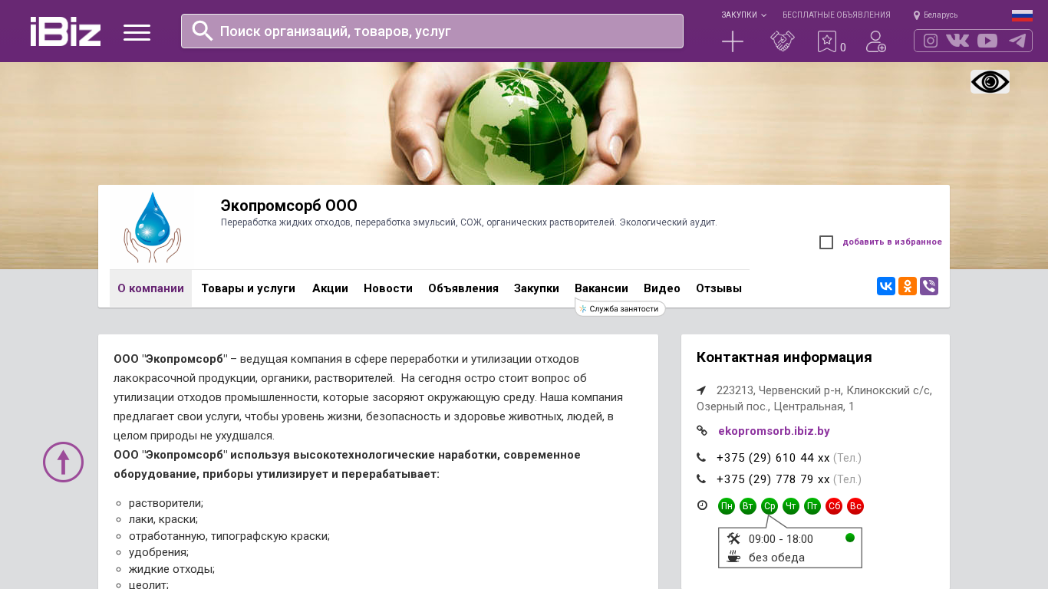Select Saturday (Сб) schedule day
The image size is (1048, 589).
pos(834,506)
